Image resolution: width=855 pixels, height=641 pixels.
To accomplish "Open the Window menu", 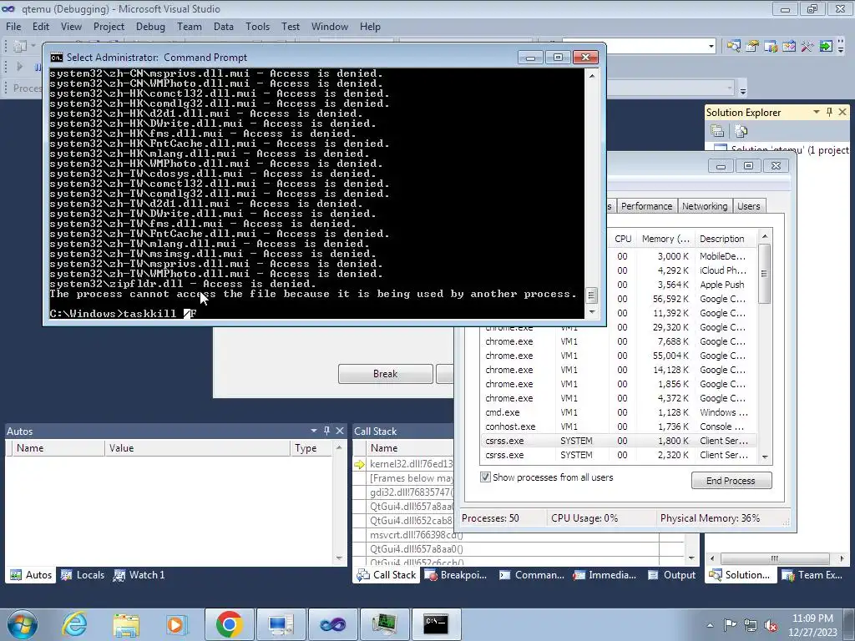I will (329, 26).
